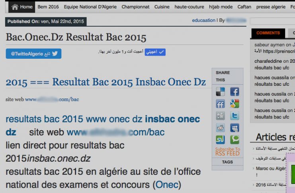Click Bac.Onec.Dz Resultat Bac 2015 title
Viewport: 295px width, 193px height.
pyautogui.click(x=76, y=37)
